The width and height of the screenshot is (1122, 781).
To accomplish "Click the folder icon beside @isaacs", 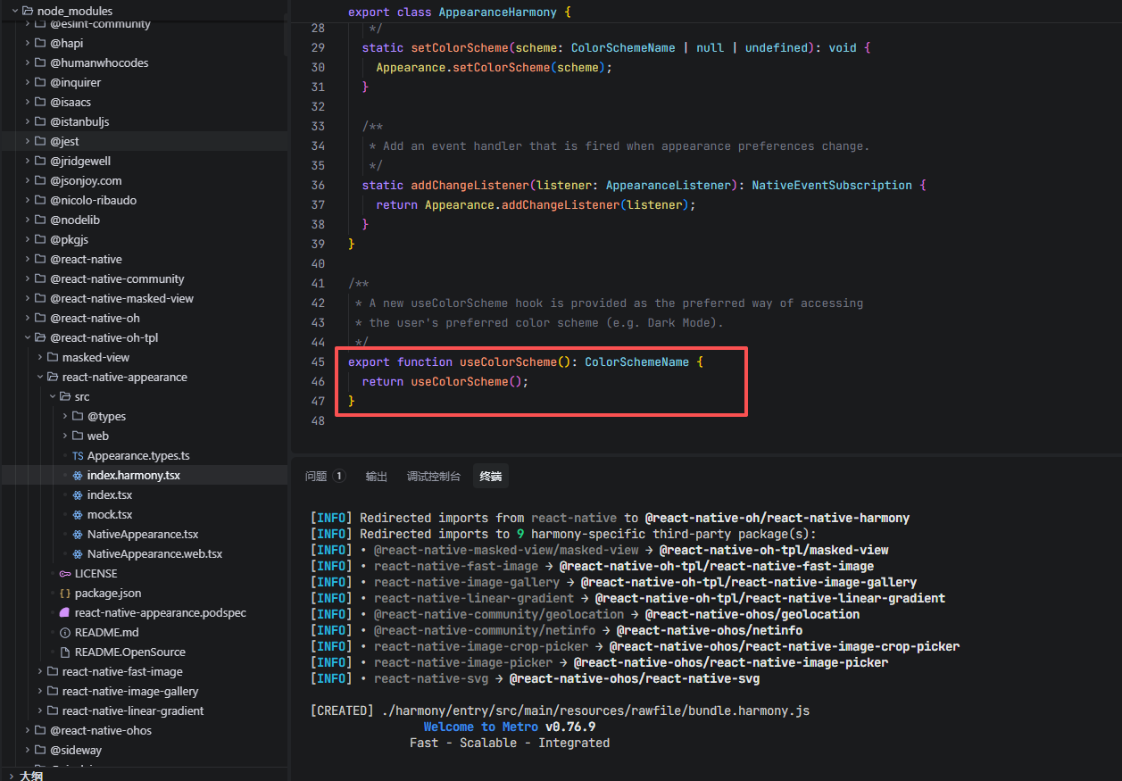I will point(40,102).
